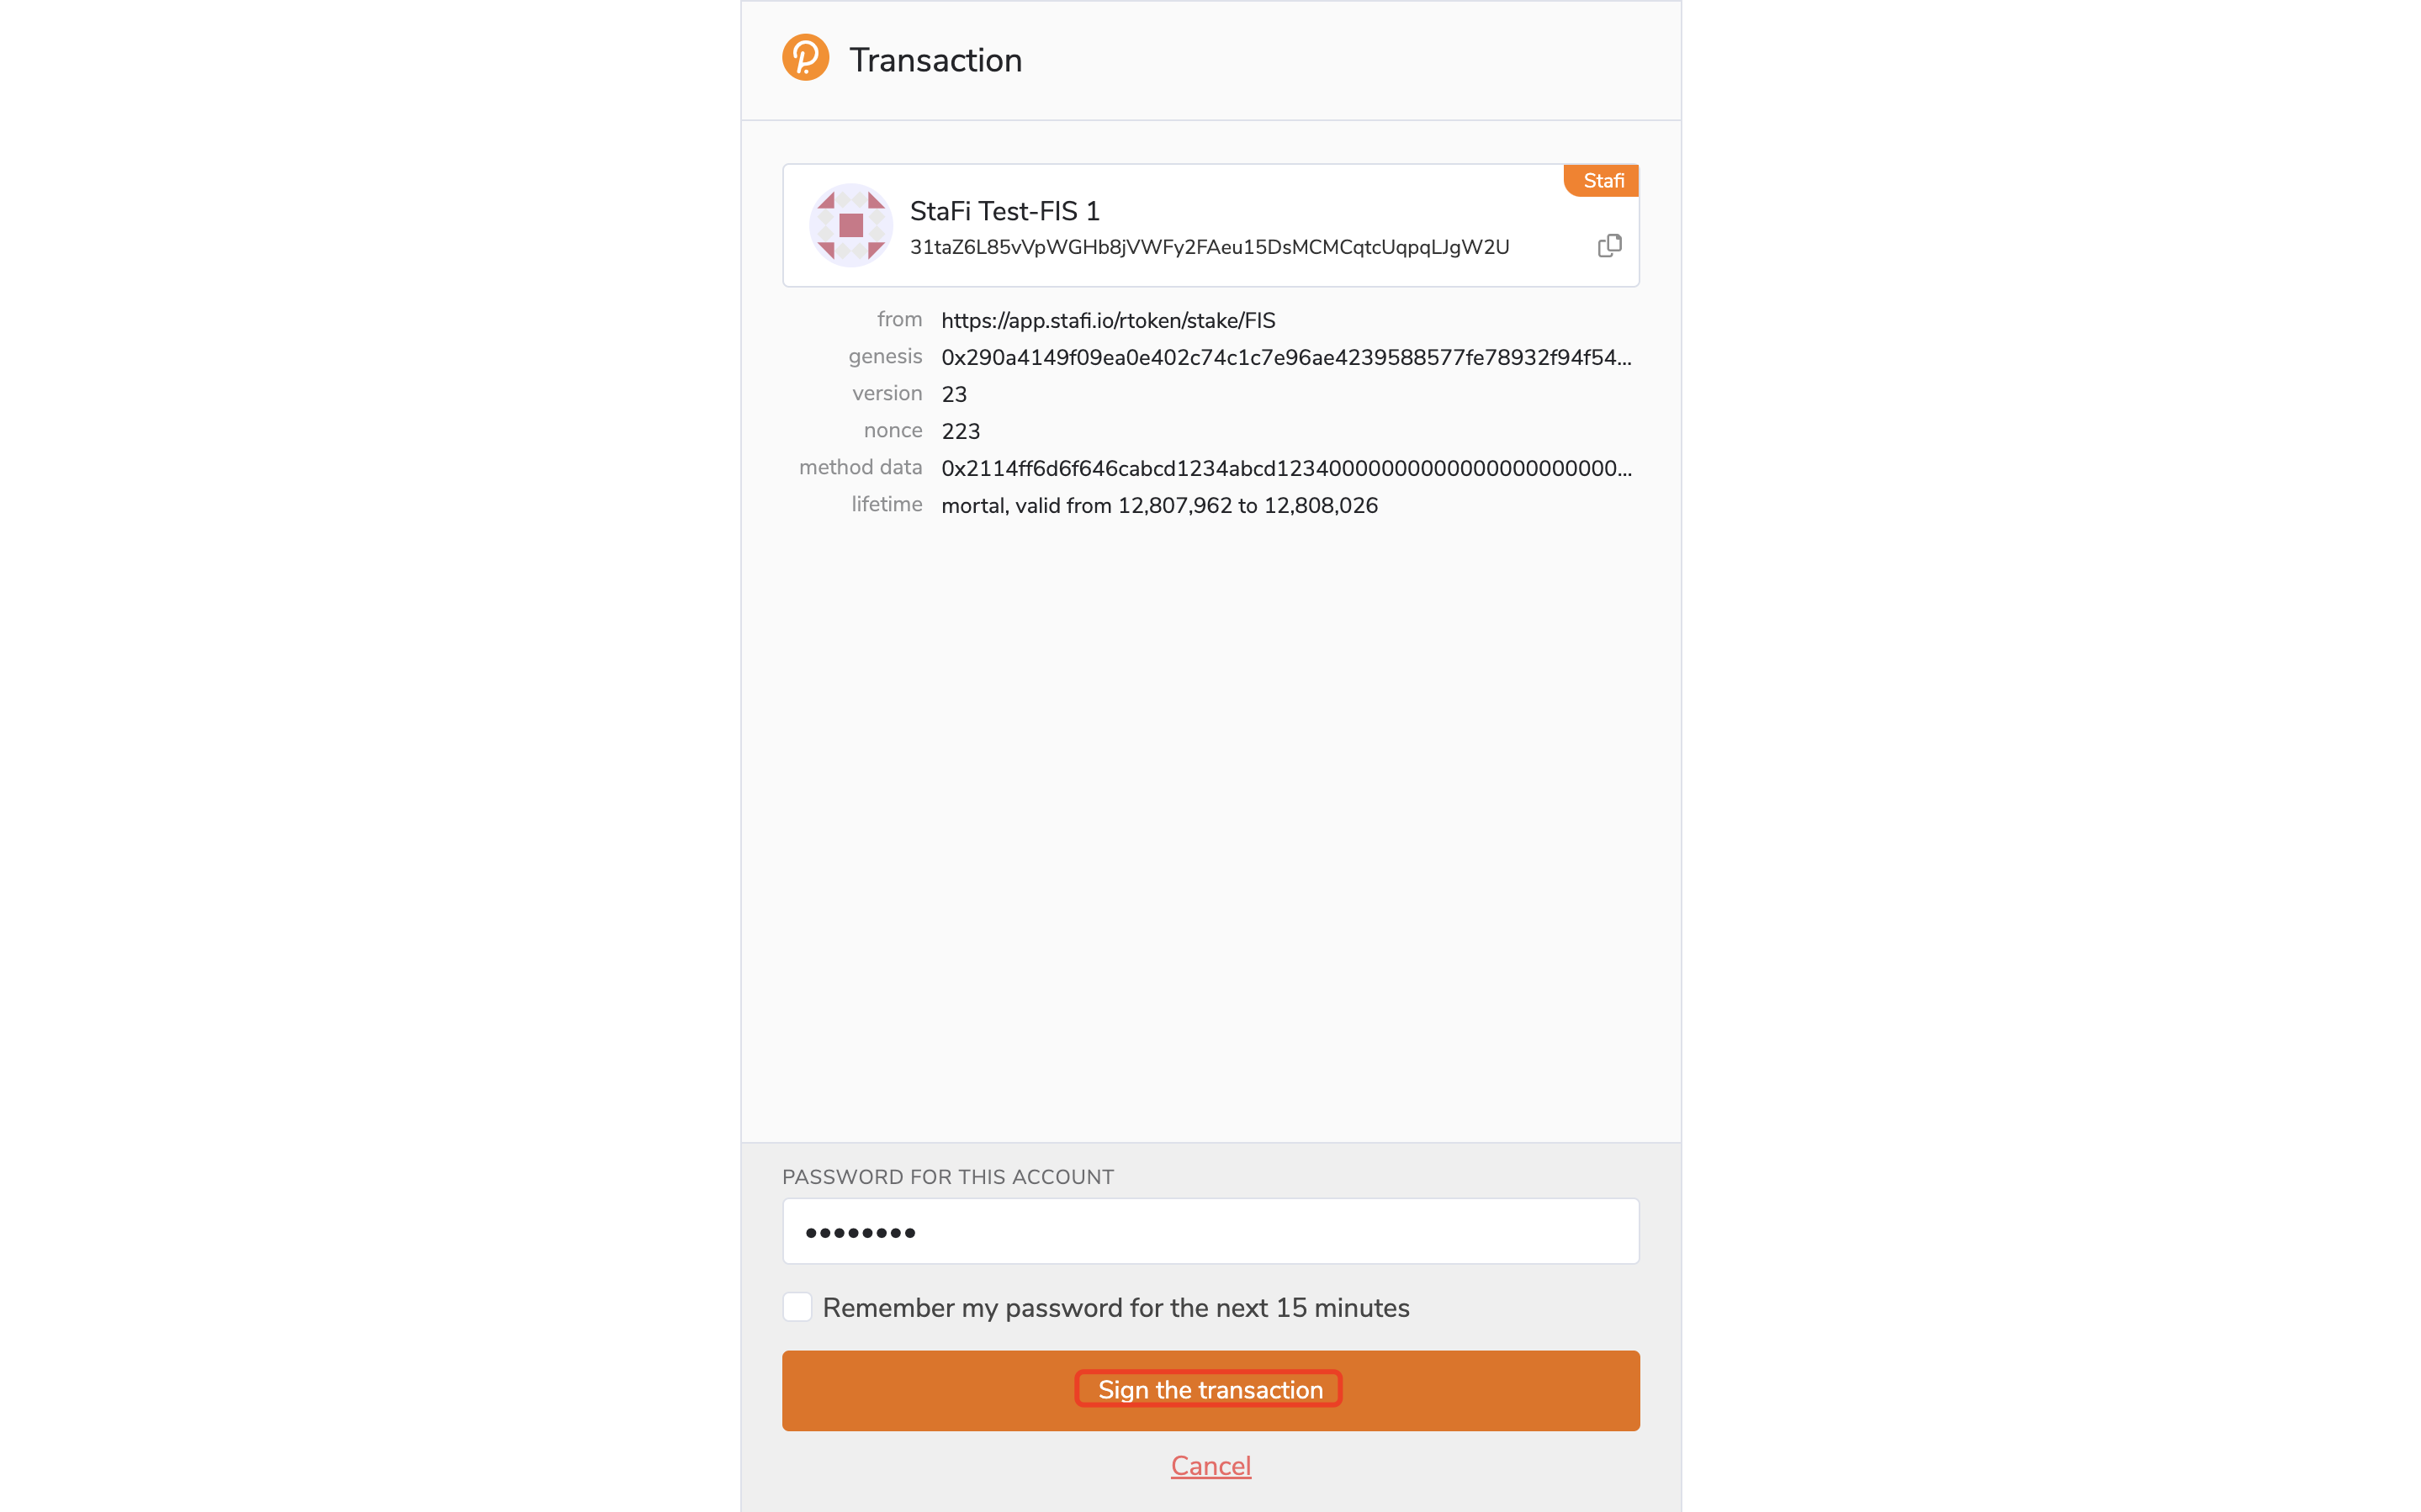Screen dimensions: 2421x1512
Task: Click the version value 23
Action: click(954, 394)
